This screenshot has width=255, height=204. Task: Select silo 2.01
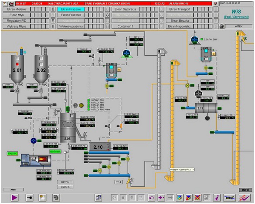pyautogui.click(x=17, y=69)
